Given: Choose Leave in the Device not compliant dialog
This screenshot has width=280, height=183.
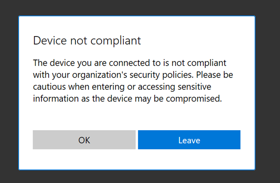Looking at the screenshot, I should 189,140.
